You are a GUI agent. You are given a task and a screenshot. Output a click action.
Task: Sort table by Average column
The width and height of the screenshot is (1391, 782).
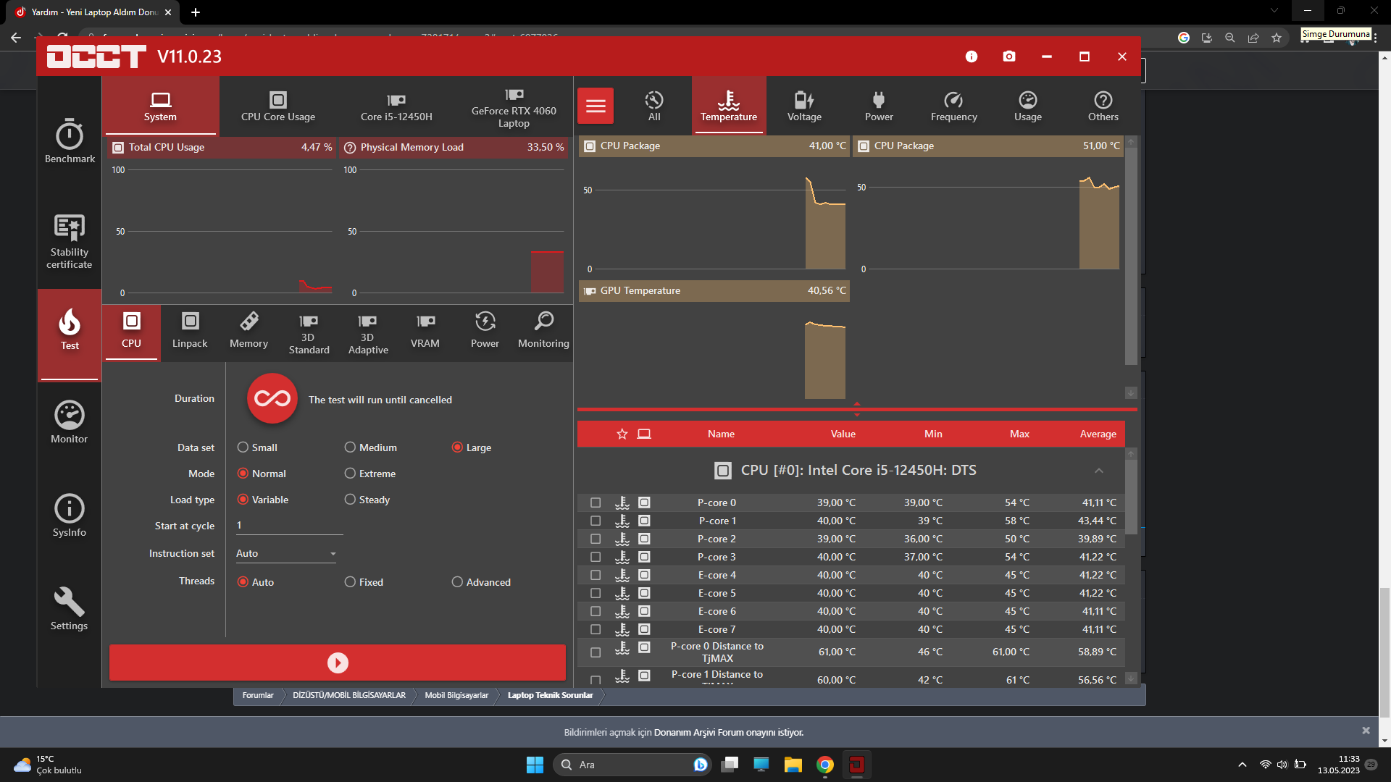click(1098, 434)
